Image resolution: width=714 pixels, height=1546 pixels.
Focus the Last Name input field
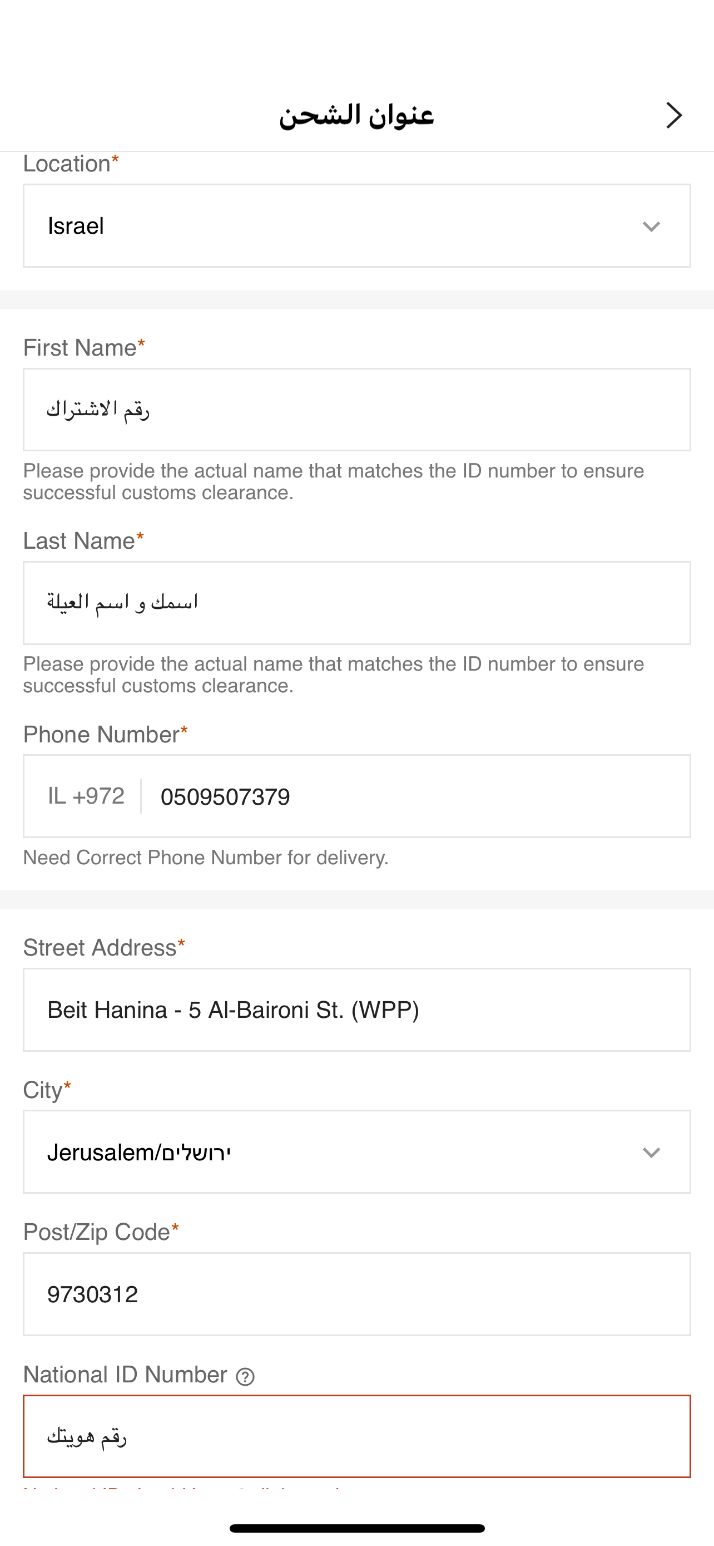pyautogui.click(x=356, y=603)
